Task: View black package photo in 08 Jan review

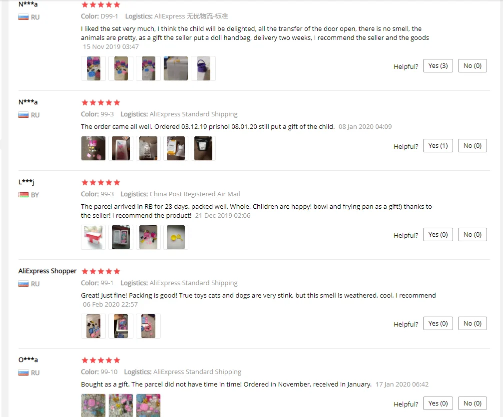Action: coord(203,148)
